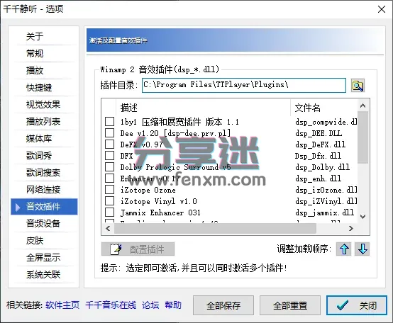Enable the Jammix Enhancer 031 checkbox
This screenshot has height=323, width=393.
(x=109, y=212)
